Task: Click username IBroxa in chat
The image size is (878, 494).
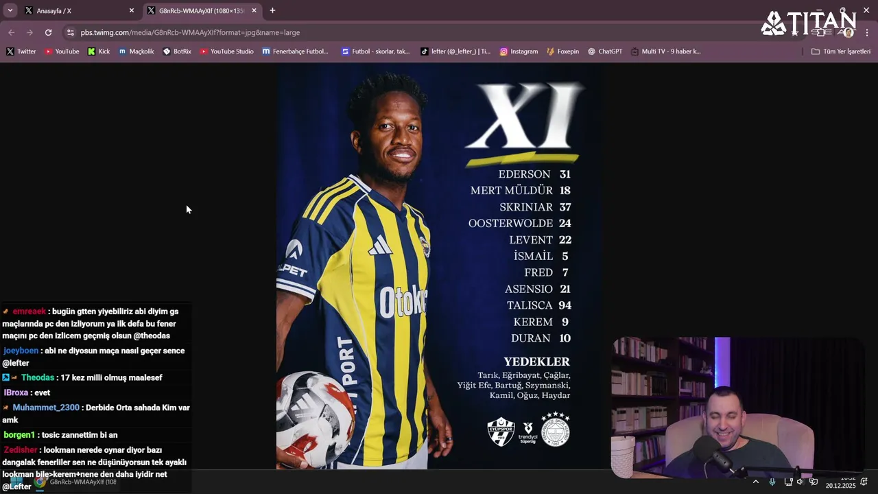Action: click(x=16, y=392)
